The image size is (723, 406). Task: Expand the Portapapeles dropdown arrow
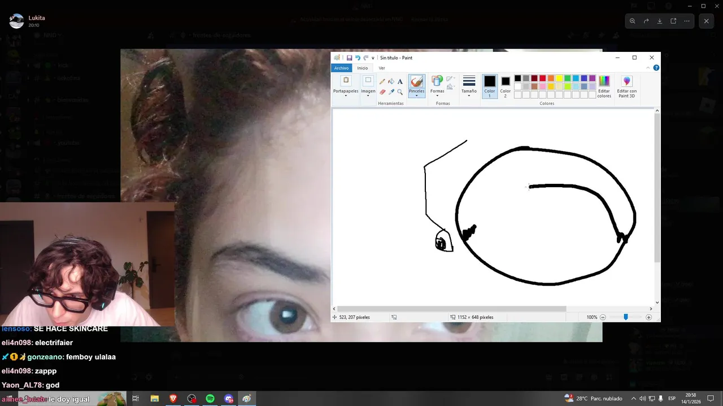pyautogui.click(x=346, y=96)
